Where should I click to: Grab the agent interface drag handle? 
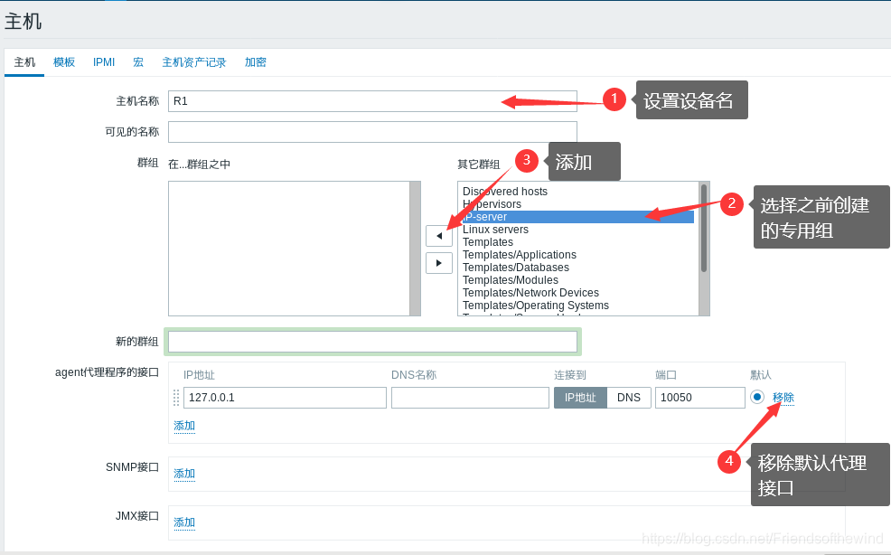pyautogui.click(x=176, y=398)
